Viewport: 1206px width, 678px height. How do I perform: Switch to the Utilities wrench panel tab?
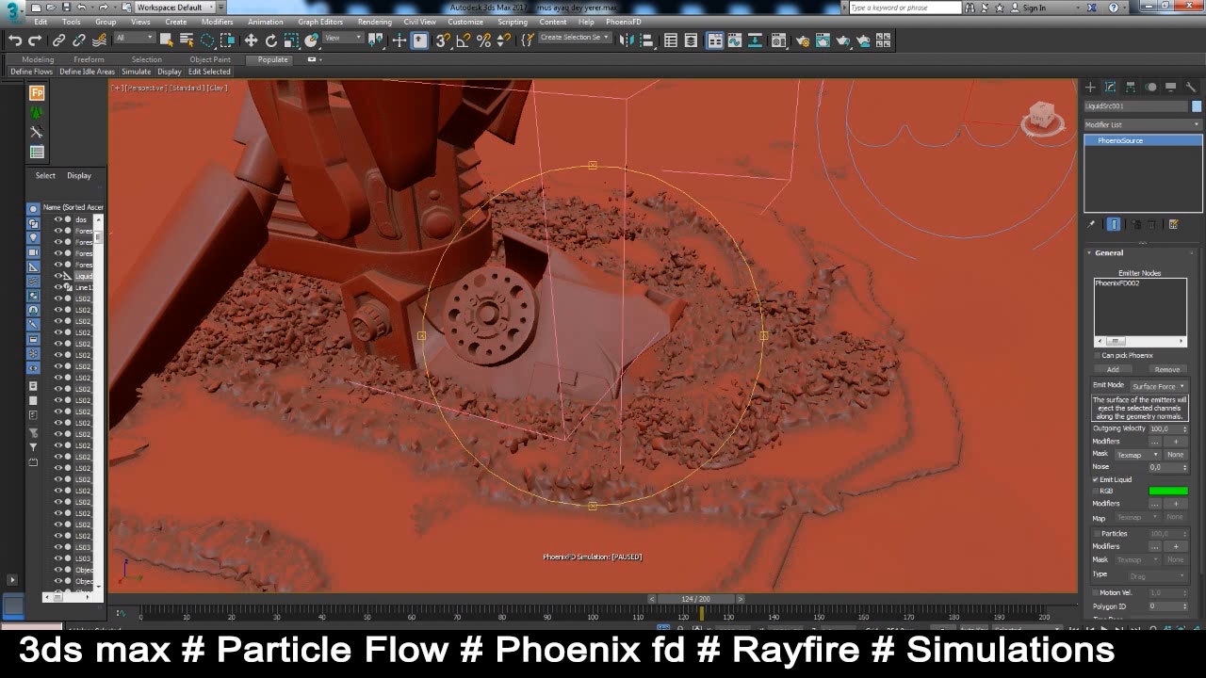[x=1190, y=87]
